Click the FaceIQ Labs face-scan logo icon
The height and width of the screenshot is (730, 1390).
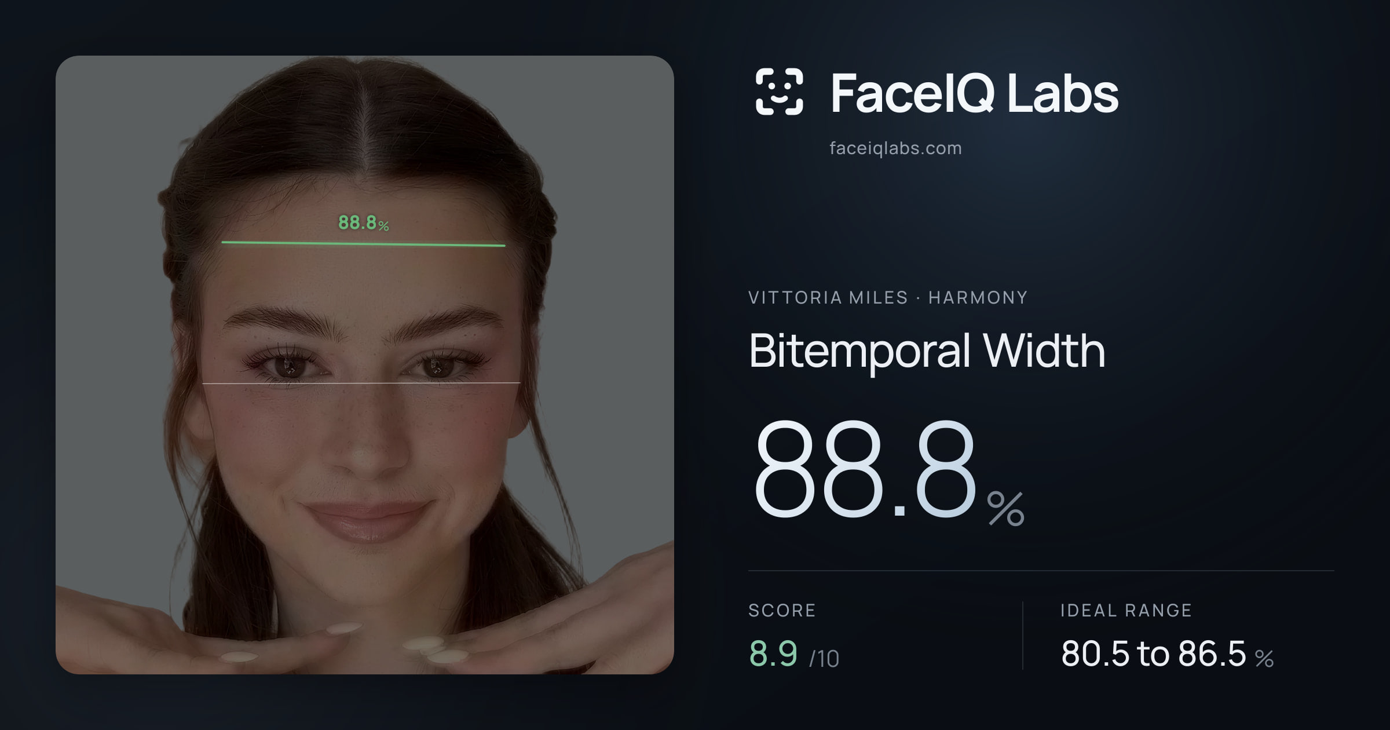click(x=779, y=92)
